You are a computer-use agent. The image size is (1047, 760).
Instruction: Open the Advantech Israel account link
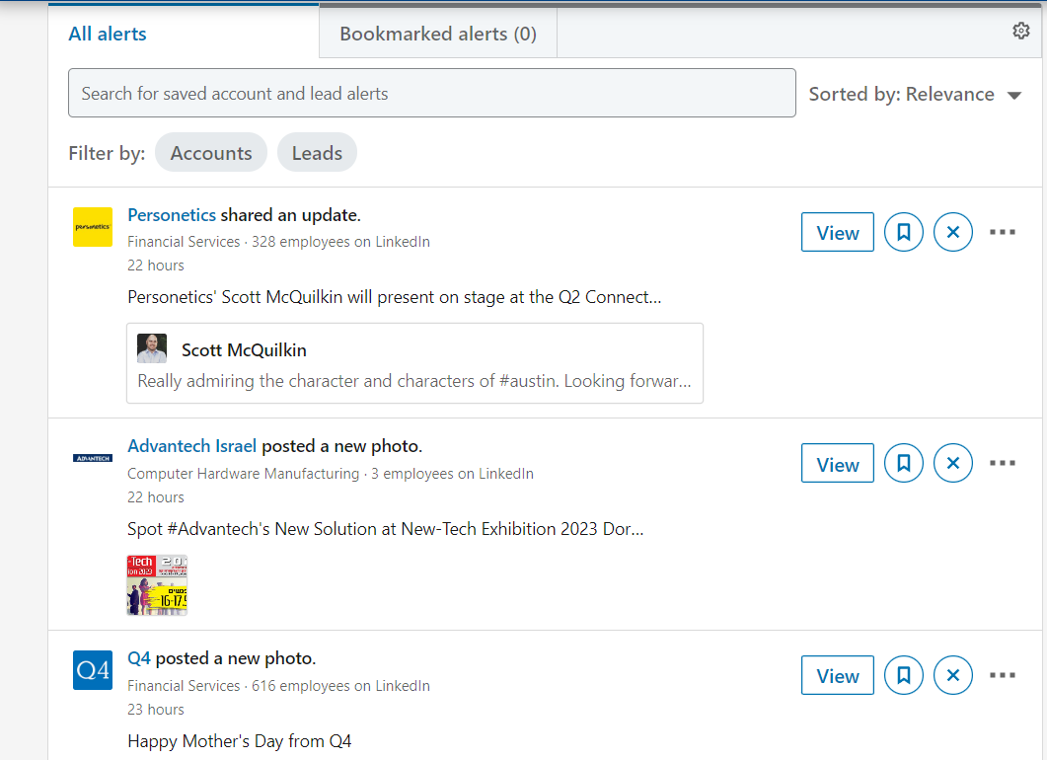[x=191, y=446]
